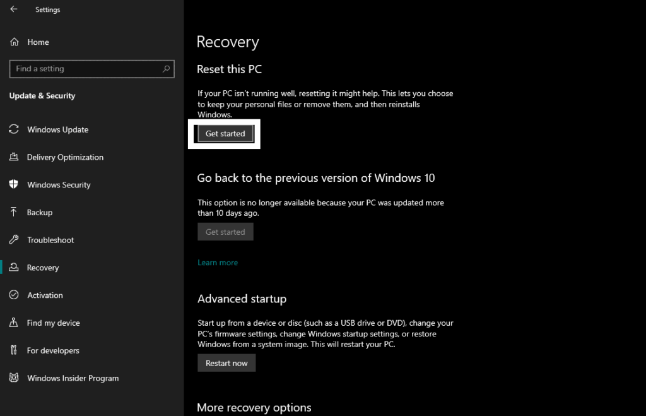646x416 pixels.
Task: Click the Recovery page title
Action: (x=228, y=42)
